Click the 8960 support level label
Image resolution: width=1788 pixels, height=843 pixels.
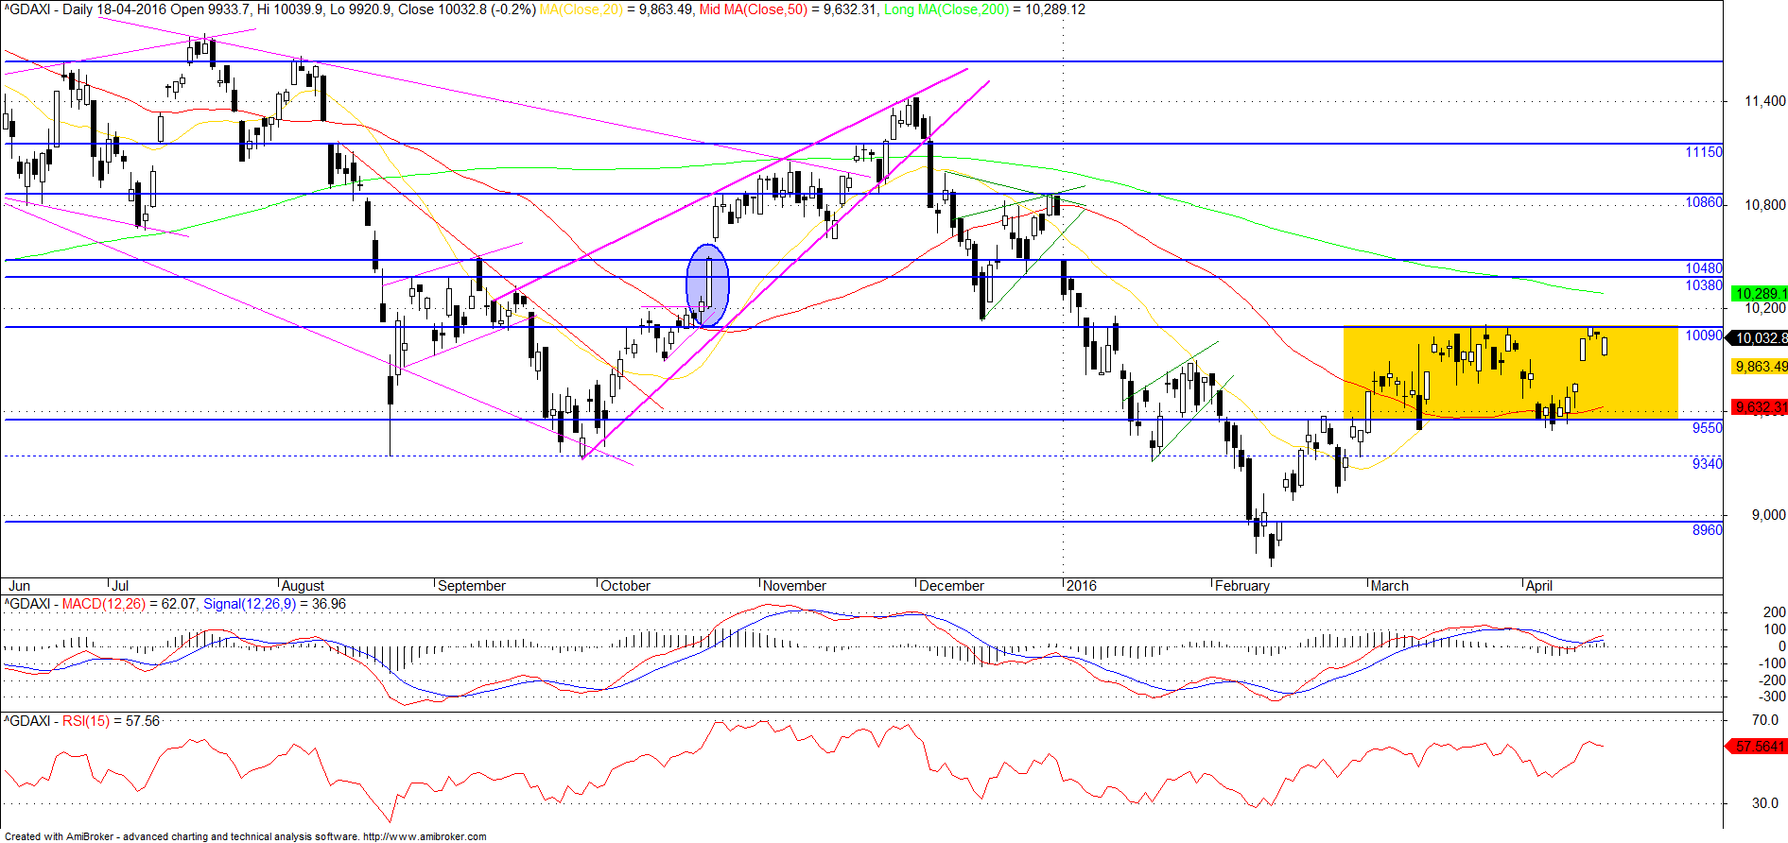[1708, 530]
